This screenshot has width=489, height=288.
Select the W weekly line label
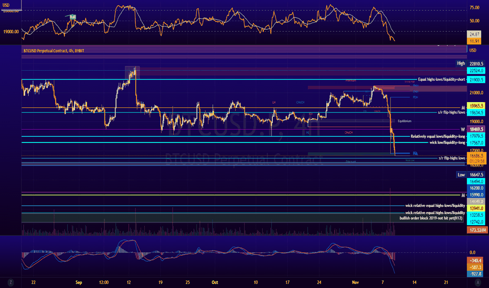coord(463,129)
